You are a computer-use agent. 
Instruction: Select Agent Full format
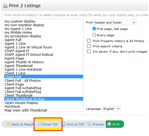[44, 40]
